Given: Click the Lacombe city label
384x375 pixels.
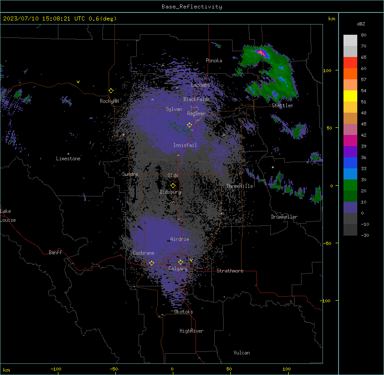Looking at the screenshot, I should pos(200,85).
